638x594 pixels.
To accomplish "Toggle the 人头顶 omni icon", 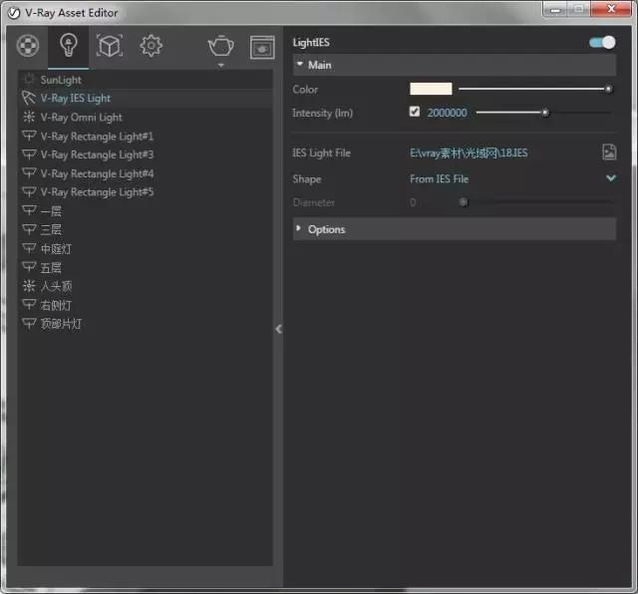I will pyautogui.click(x=29, y=286).
